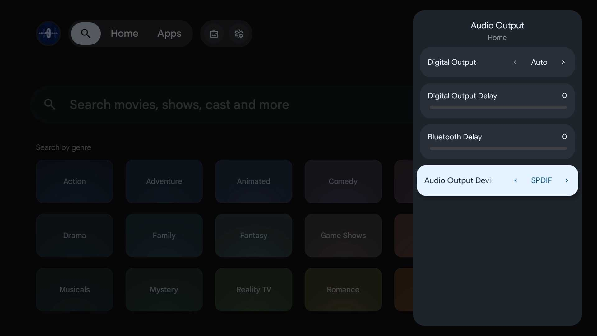Select previous Audio Output Device option
The image size is (597, 336).
tap(516, 180)
